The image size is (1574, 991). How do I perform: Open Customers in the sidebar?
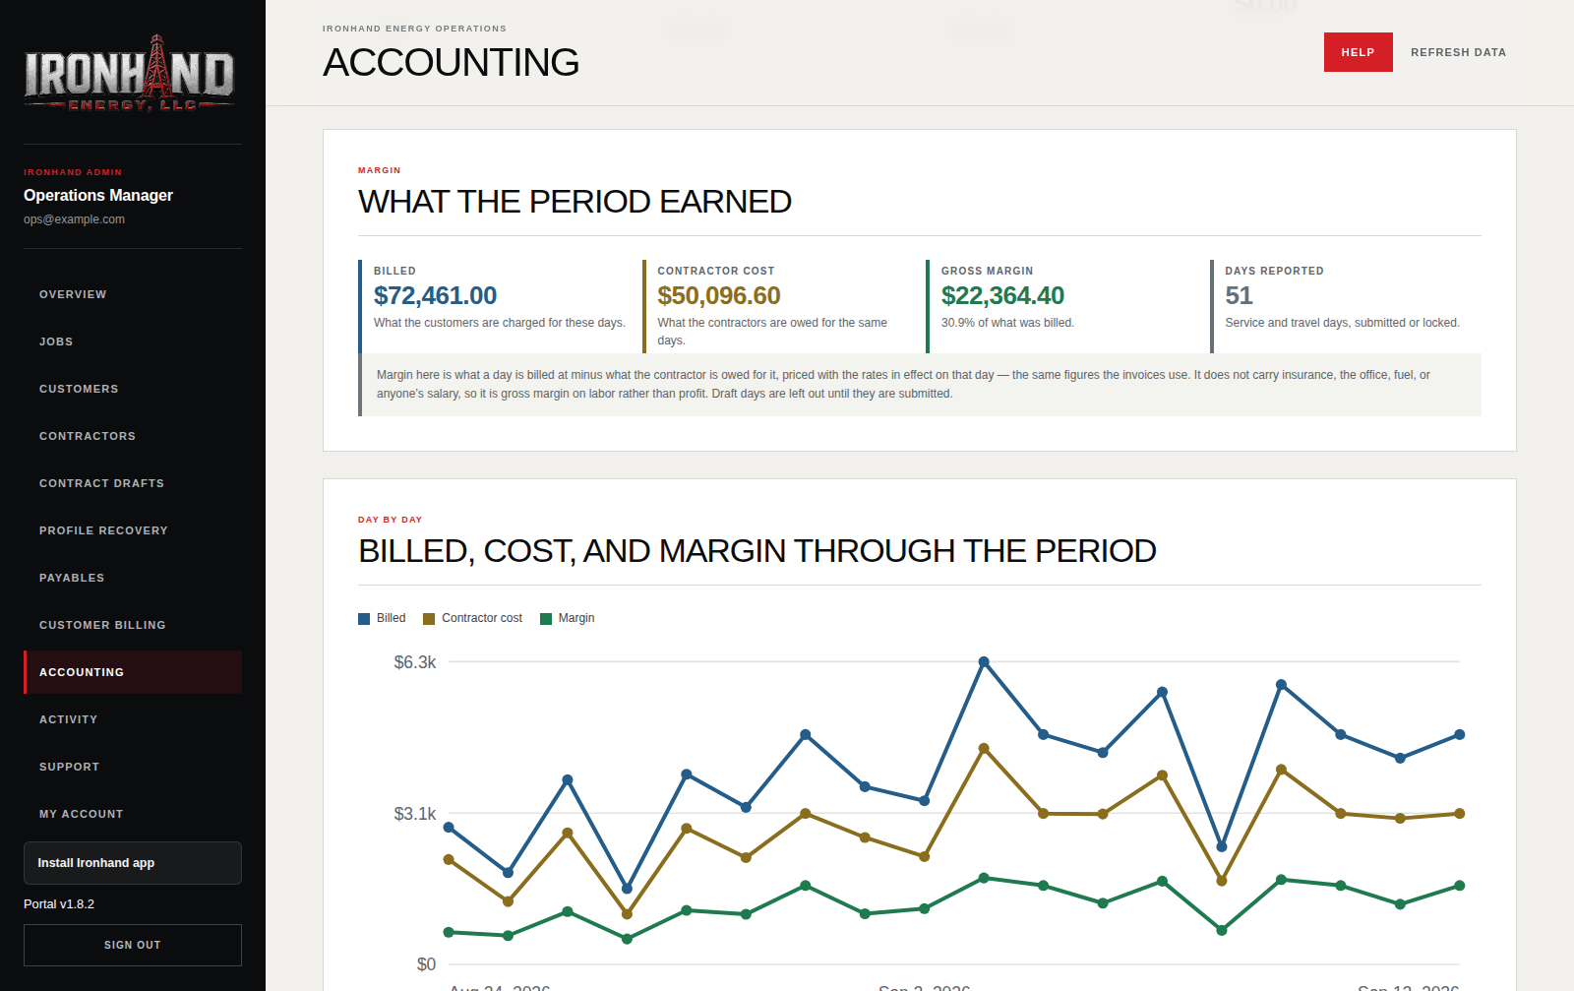(133, 389)
